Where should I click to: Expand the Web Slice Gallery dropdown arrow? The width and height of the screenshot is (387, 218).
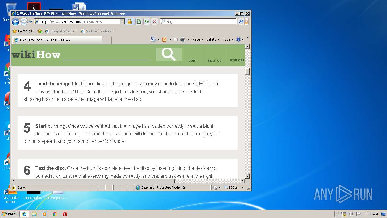point(113,31)
